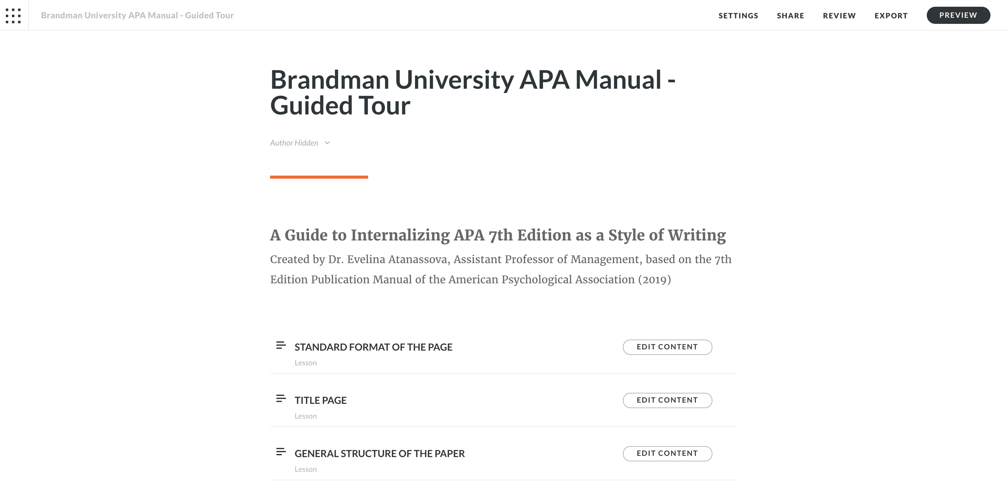Open the Settings menu

click(x=738, y=16)
